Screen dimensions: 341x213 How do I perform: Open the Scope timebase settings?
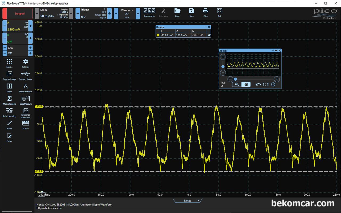pyautogui.click(x=54, y=13)
